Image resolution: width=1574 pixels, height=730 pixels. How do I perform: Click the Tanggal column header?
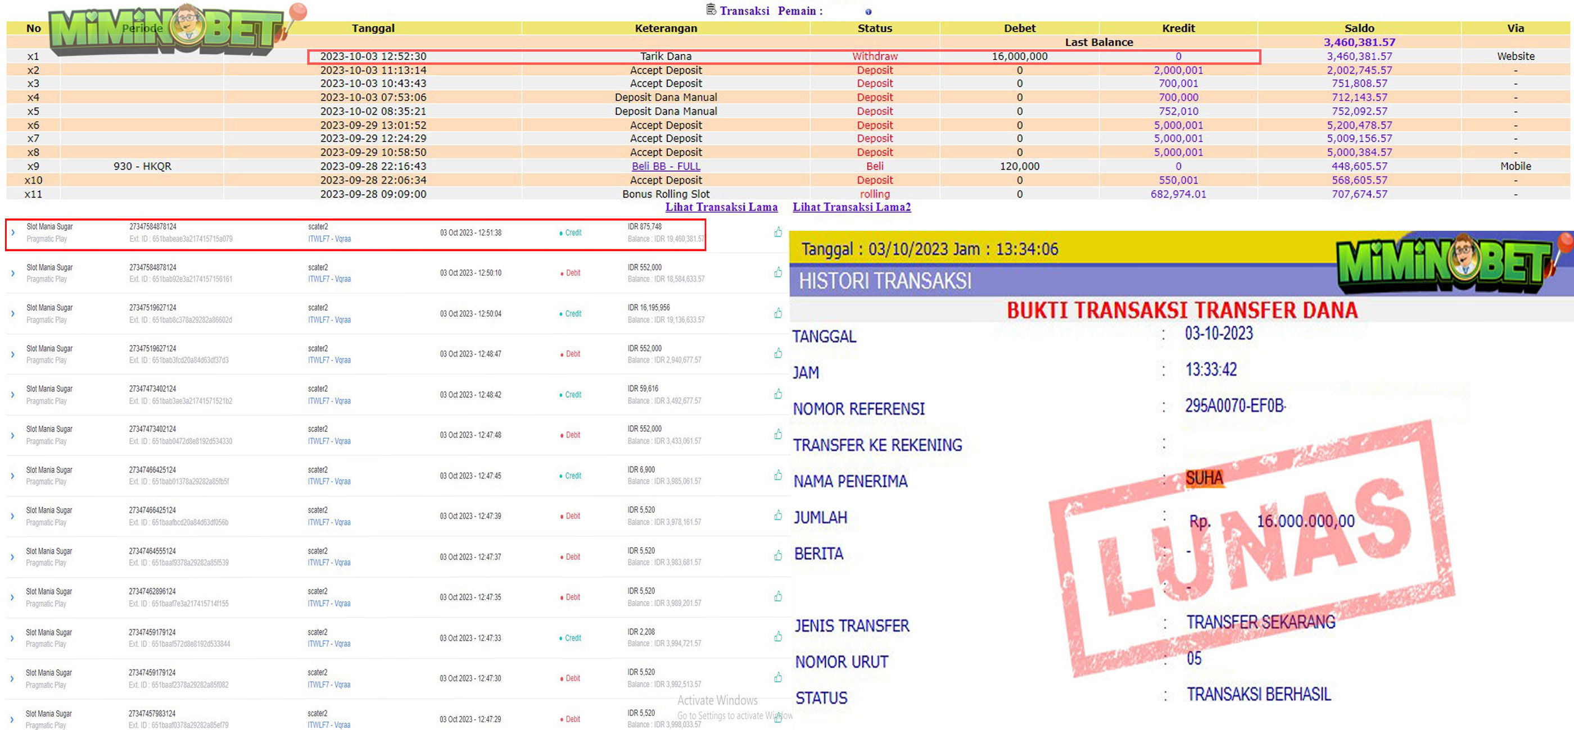[373, 28]
